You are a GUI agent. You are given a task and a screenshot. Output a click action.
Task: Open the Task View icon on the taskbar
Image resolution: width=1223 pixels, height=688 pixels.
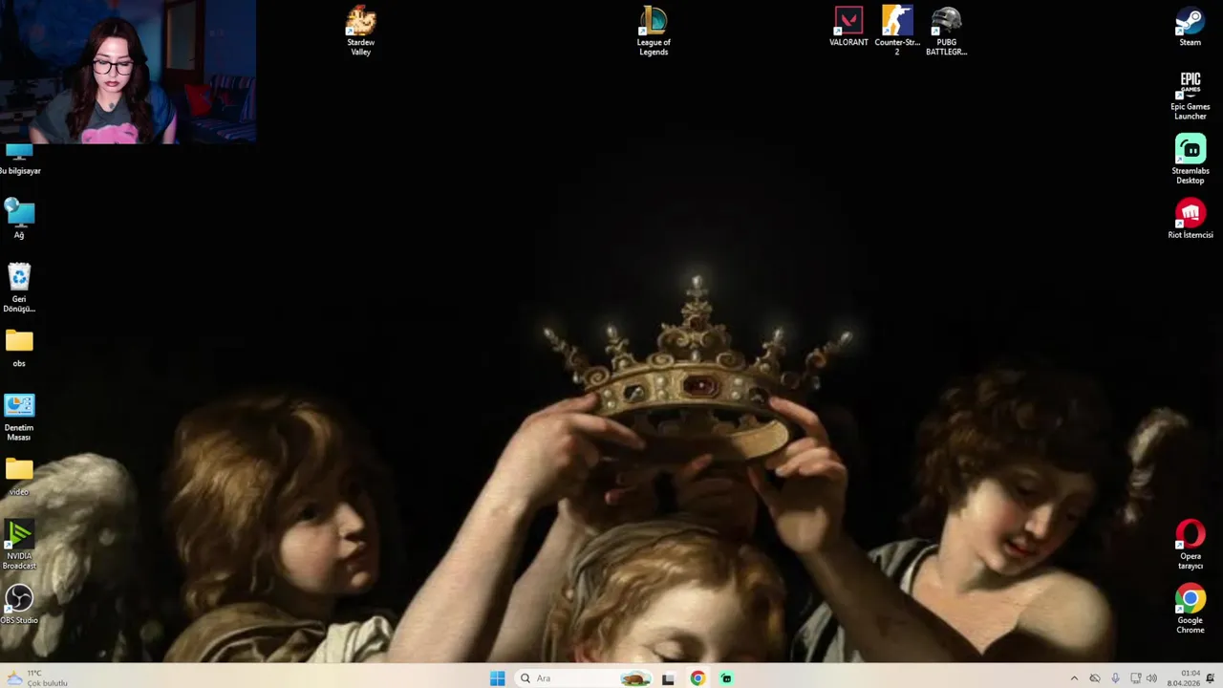668,678
